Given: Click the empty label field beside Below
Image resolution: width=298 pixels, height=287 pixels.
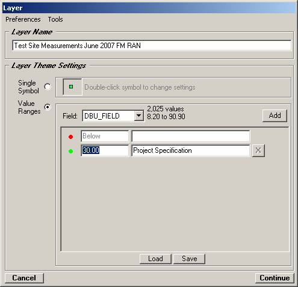Looking at the screenshot, I should 191,136.
